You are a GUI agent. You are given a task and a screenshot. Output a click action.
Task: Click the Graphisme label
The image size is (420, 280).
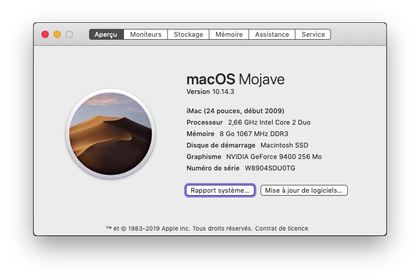tap(204, 157)
